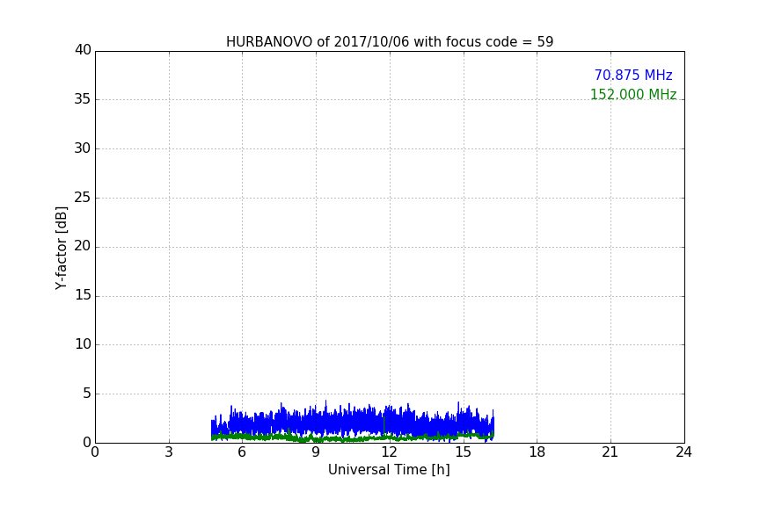Click the blue 70.875 MHz data trace

point(353,420)
